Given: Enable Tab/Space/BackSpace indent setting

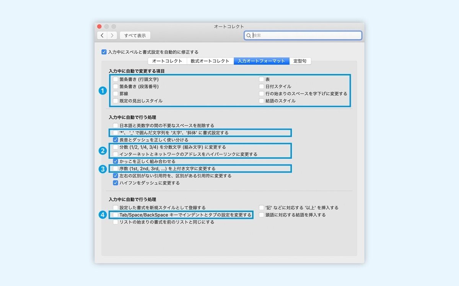Looking at the screenshot, I should tap(116, 214).
